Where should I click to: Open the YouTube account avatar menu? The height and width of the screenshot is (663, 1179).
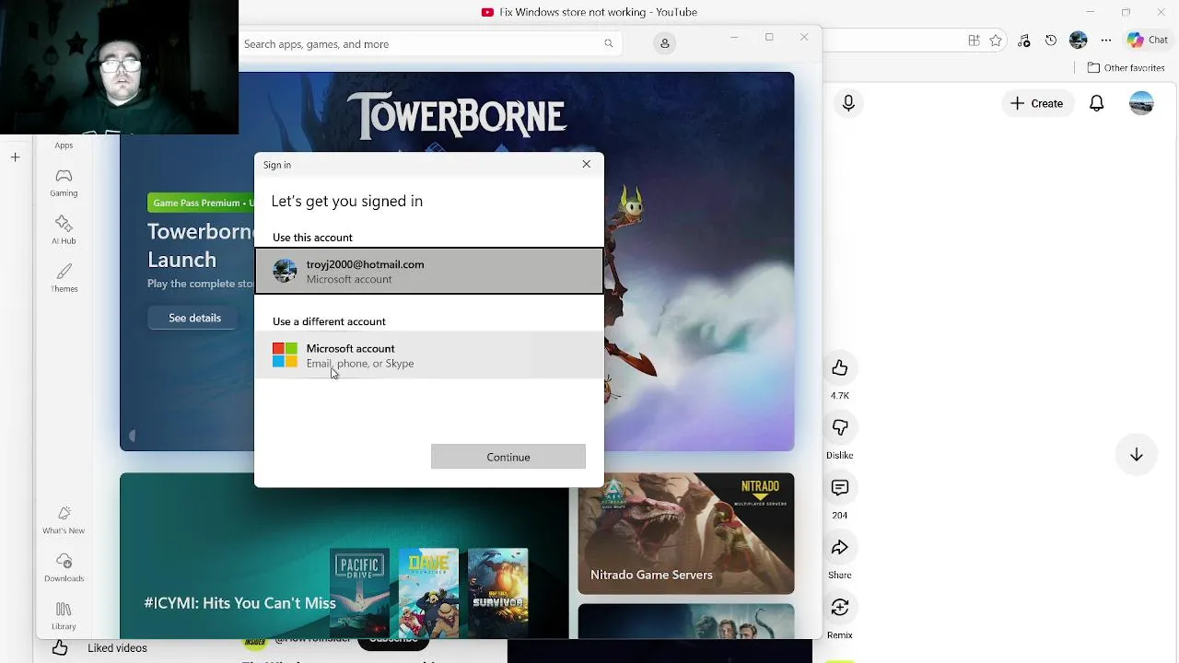point(1141,103)
